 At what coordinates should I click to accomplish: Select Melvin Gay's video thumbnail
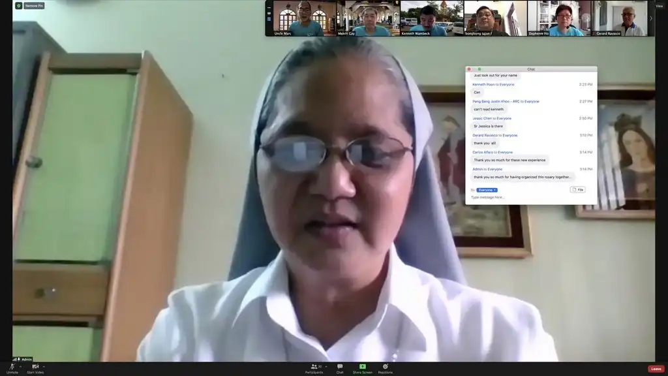point(368,18)
